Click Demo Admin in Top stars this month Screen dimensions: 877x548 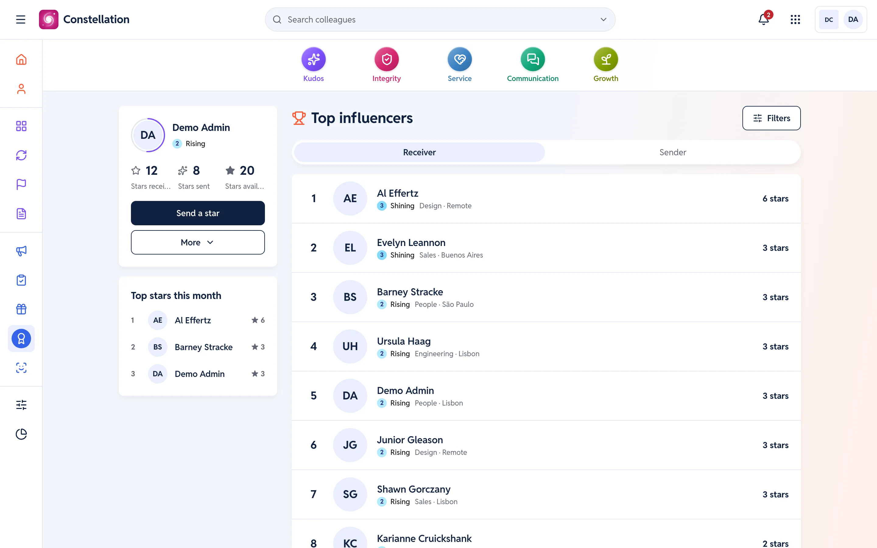198,374
